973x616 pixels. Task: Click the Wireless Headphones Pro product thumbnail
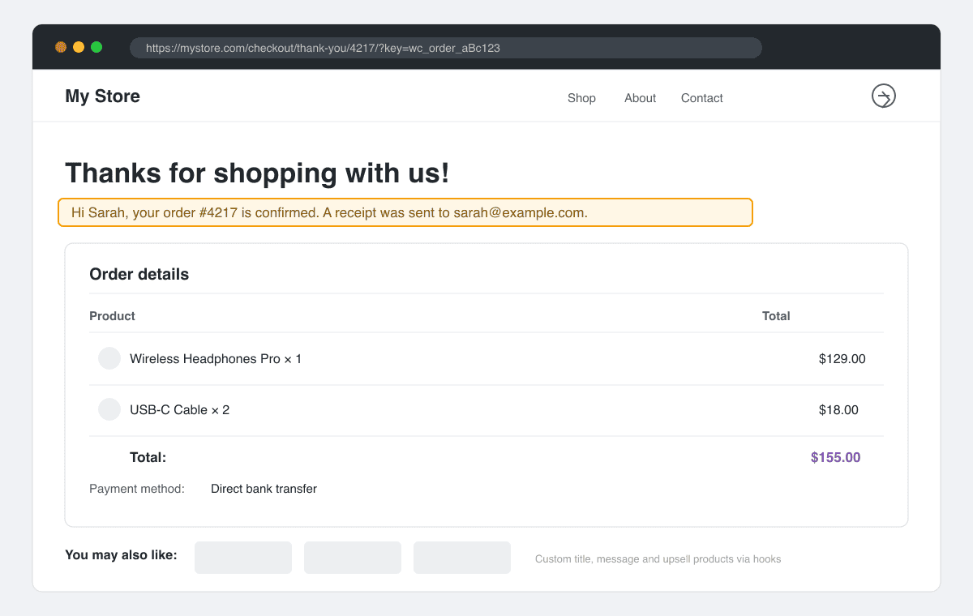109,358
